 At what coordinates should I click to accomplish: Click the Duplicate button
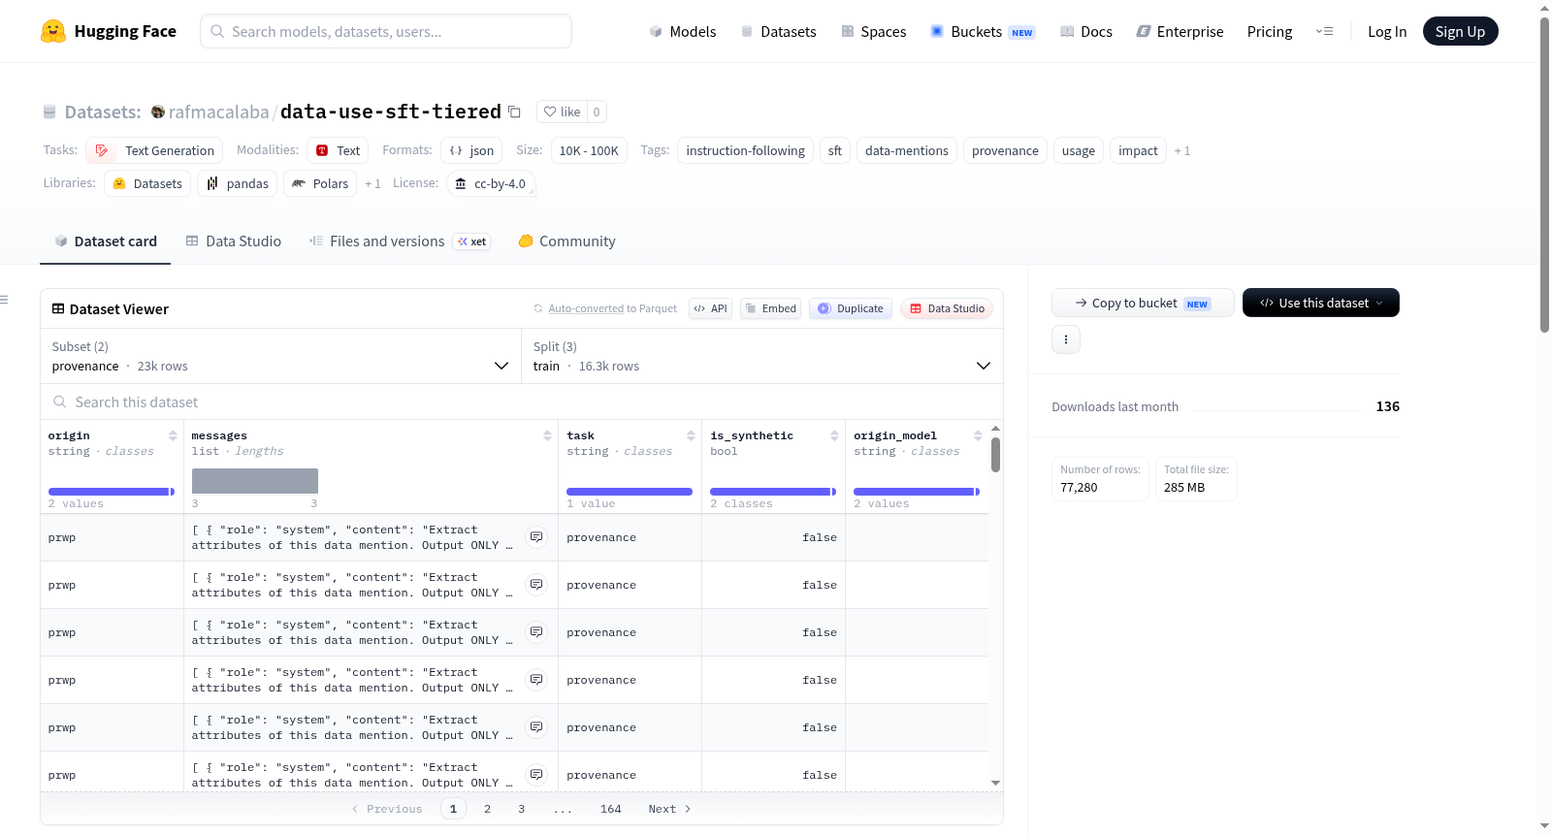click(x=851, y=308)
